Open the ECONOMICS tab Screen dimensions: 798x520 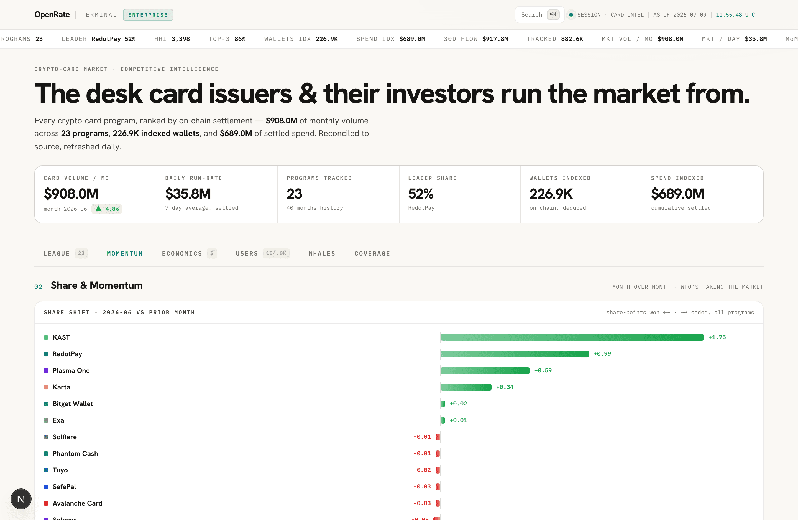[189, 253]
